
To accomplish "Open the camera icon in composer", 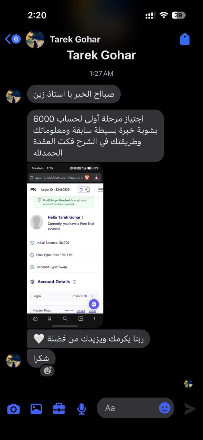I will pos(13,409).
